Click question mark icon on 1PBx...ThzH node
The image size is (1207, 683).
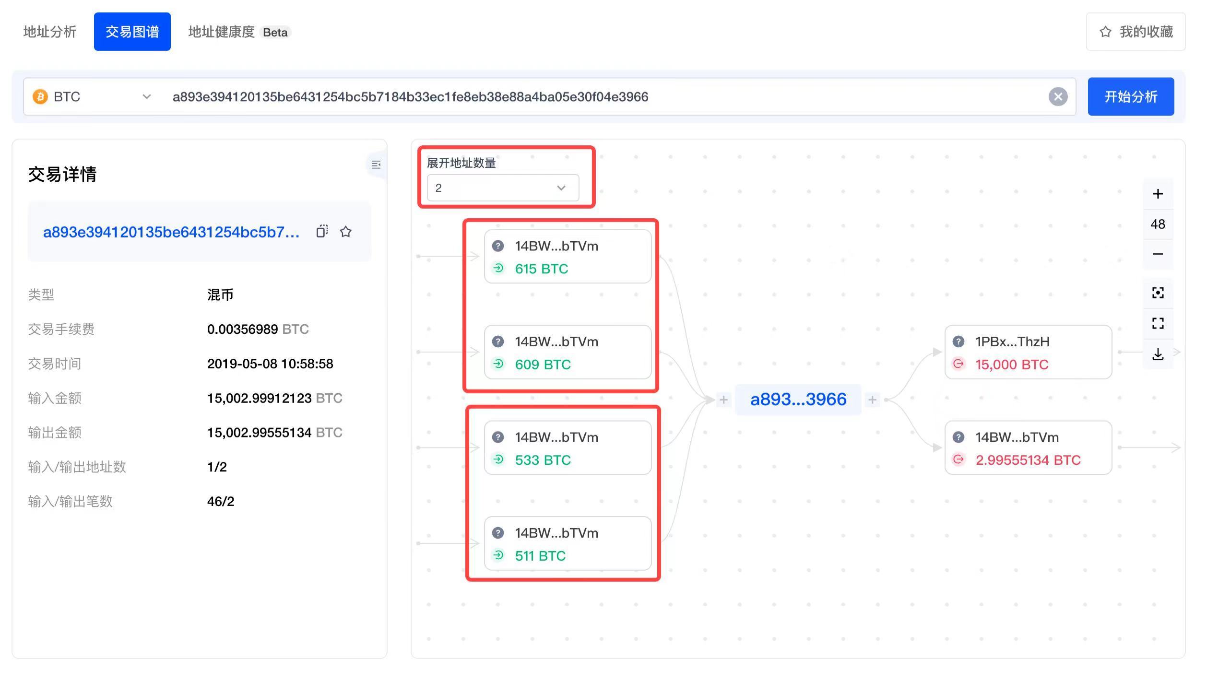coord(958,341)
